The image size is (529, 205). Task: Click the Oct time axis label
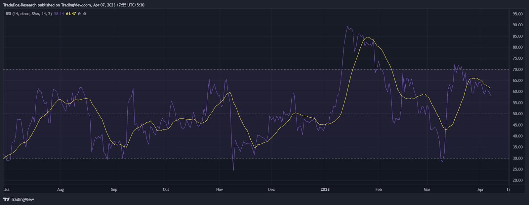click(x=166, y=190)
